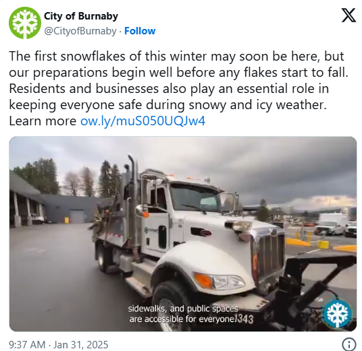
Task: Select the tweet text about first snowflakes
Action: point(178,88)
